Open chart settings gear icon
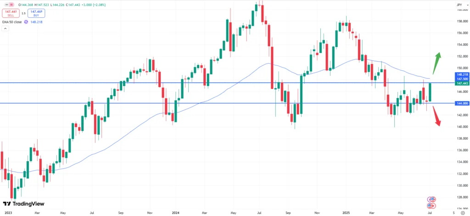The image size is (470, 216). [462, 213]
